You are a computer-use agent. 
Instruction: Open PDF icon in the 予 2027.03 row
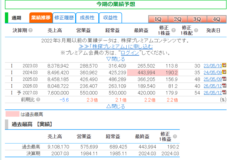tap(224, 92)
